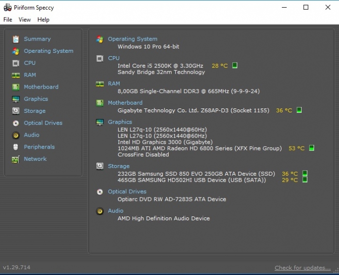Viewport: 339px width, 275px height.
Task: Click the Graphics monitor icon in sidebar
Action: 16,99
